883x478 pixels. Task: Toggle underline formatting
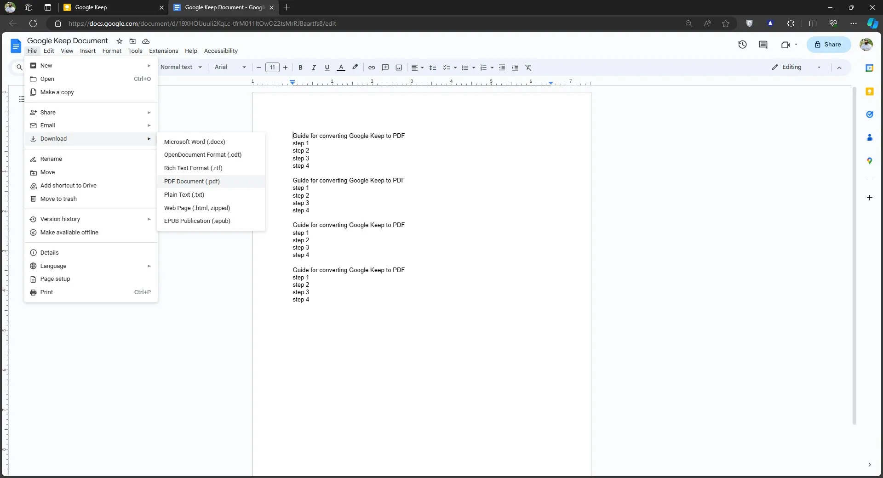(327, 68)
